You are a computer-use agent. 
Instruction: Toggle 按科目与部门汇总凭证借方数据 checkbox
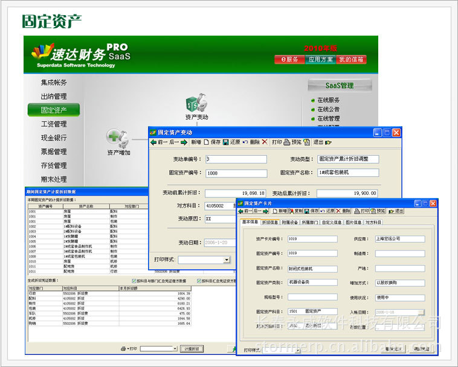click(x=134, y=281)
